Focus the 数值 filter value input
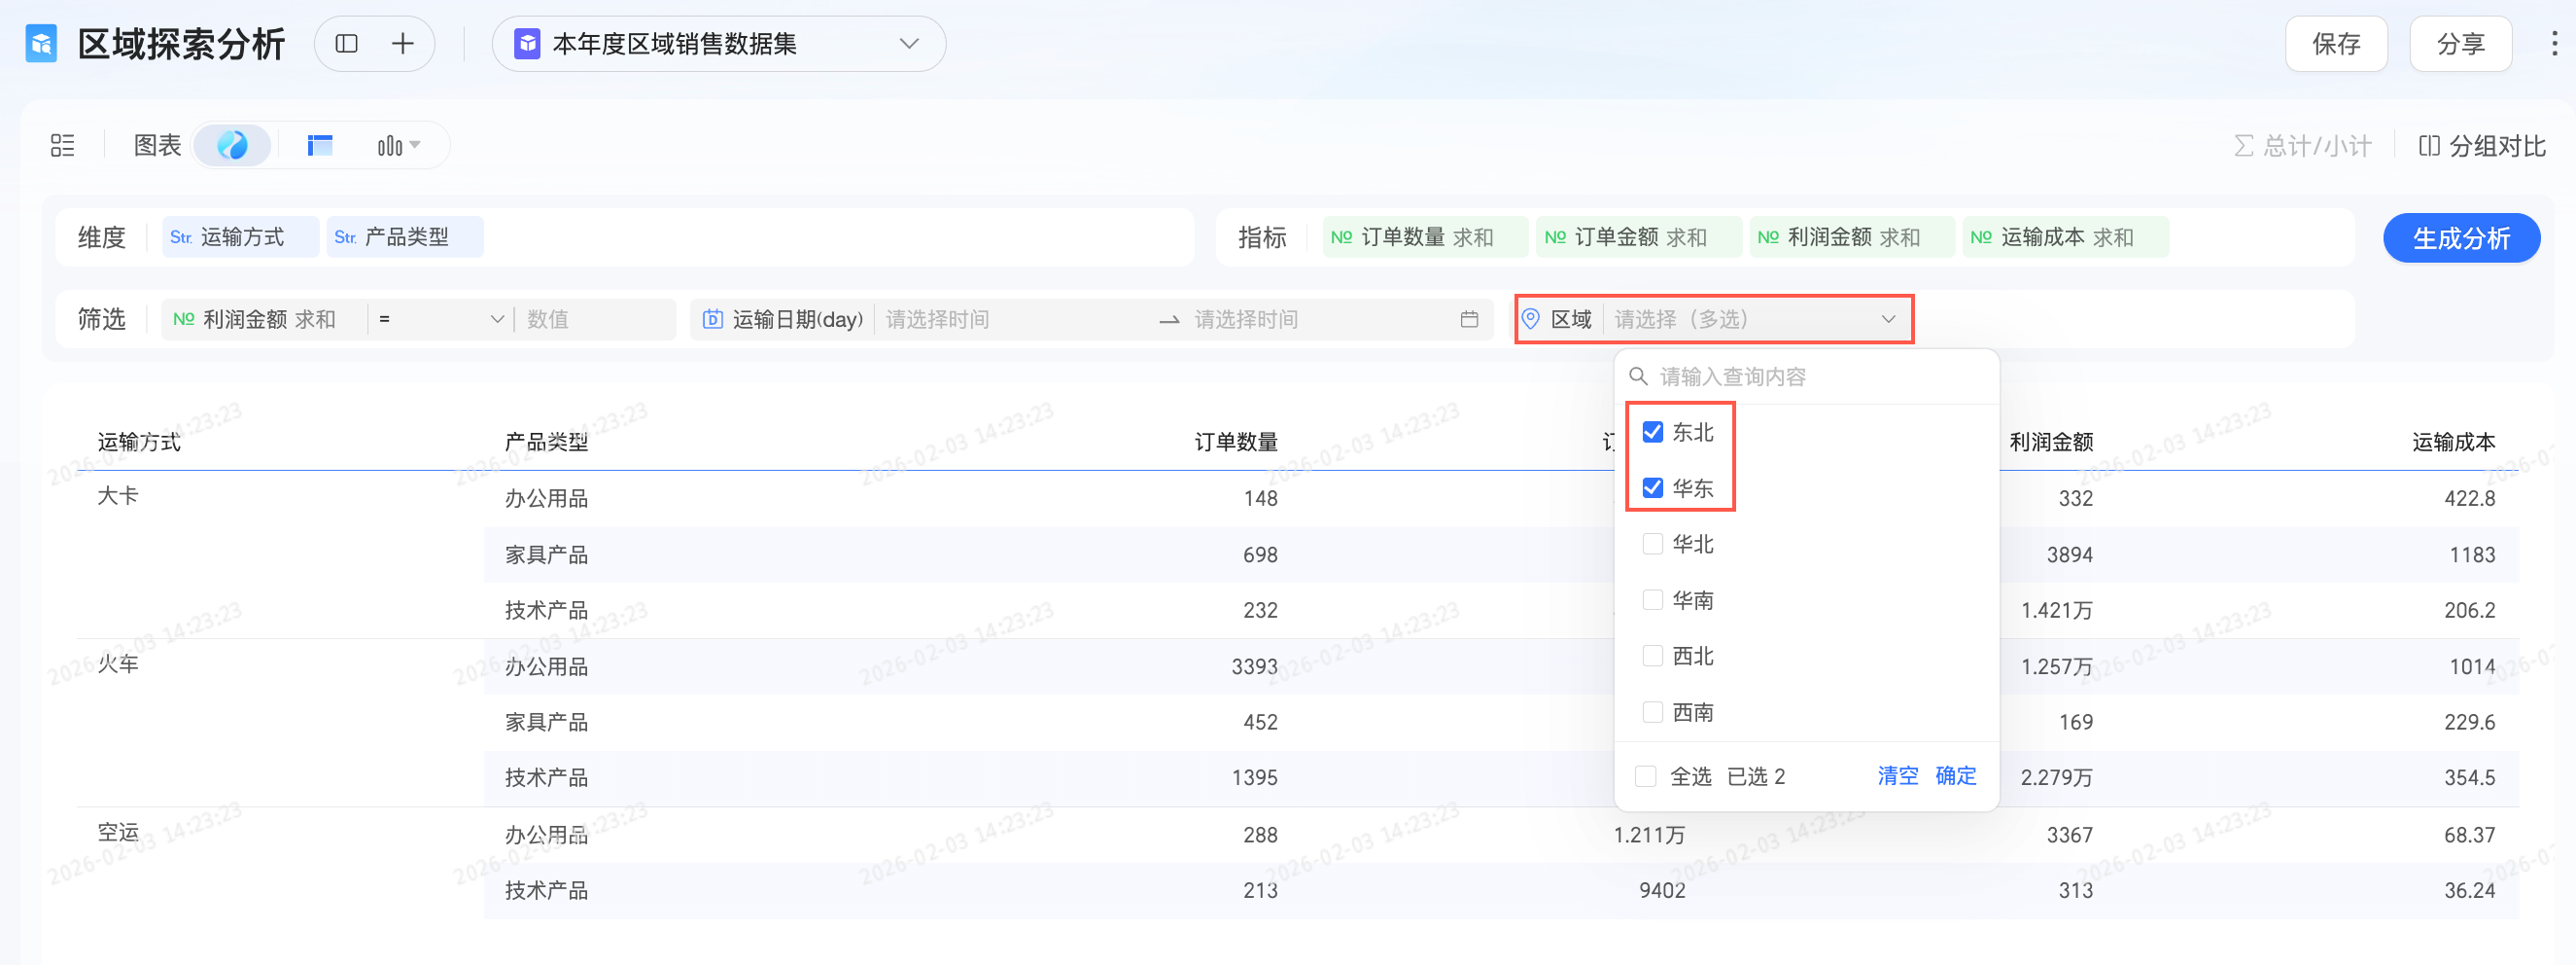The height and width of the screenshot is (965, 2576). (x=594, y=319)
